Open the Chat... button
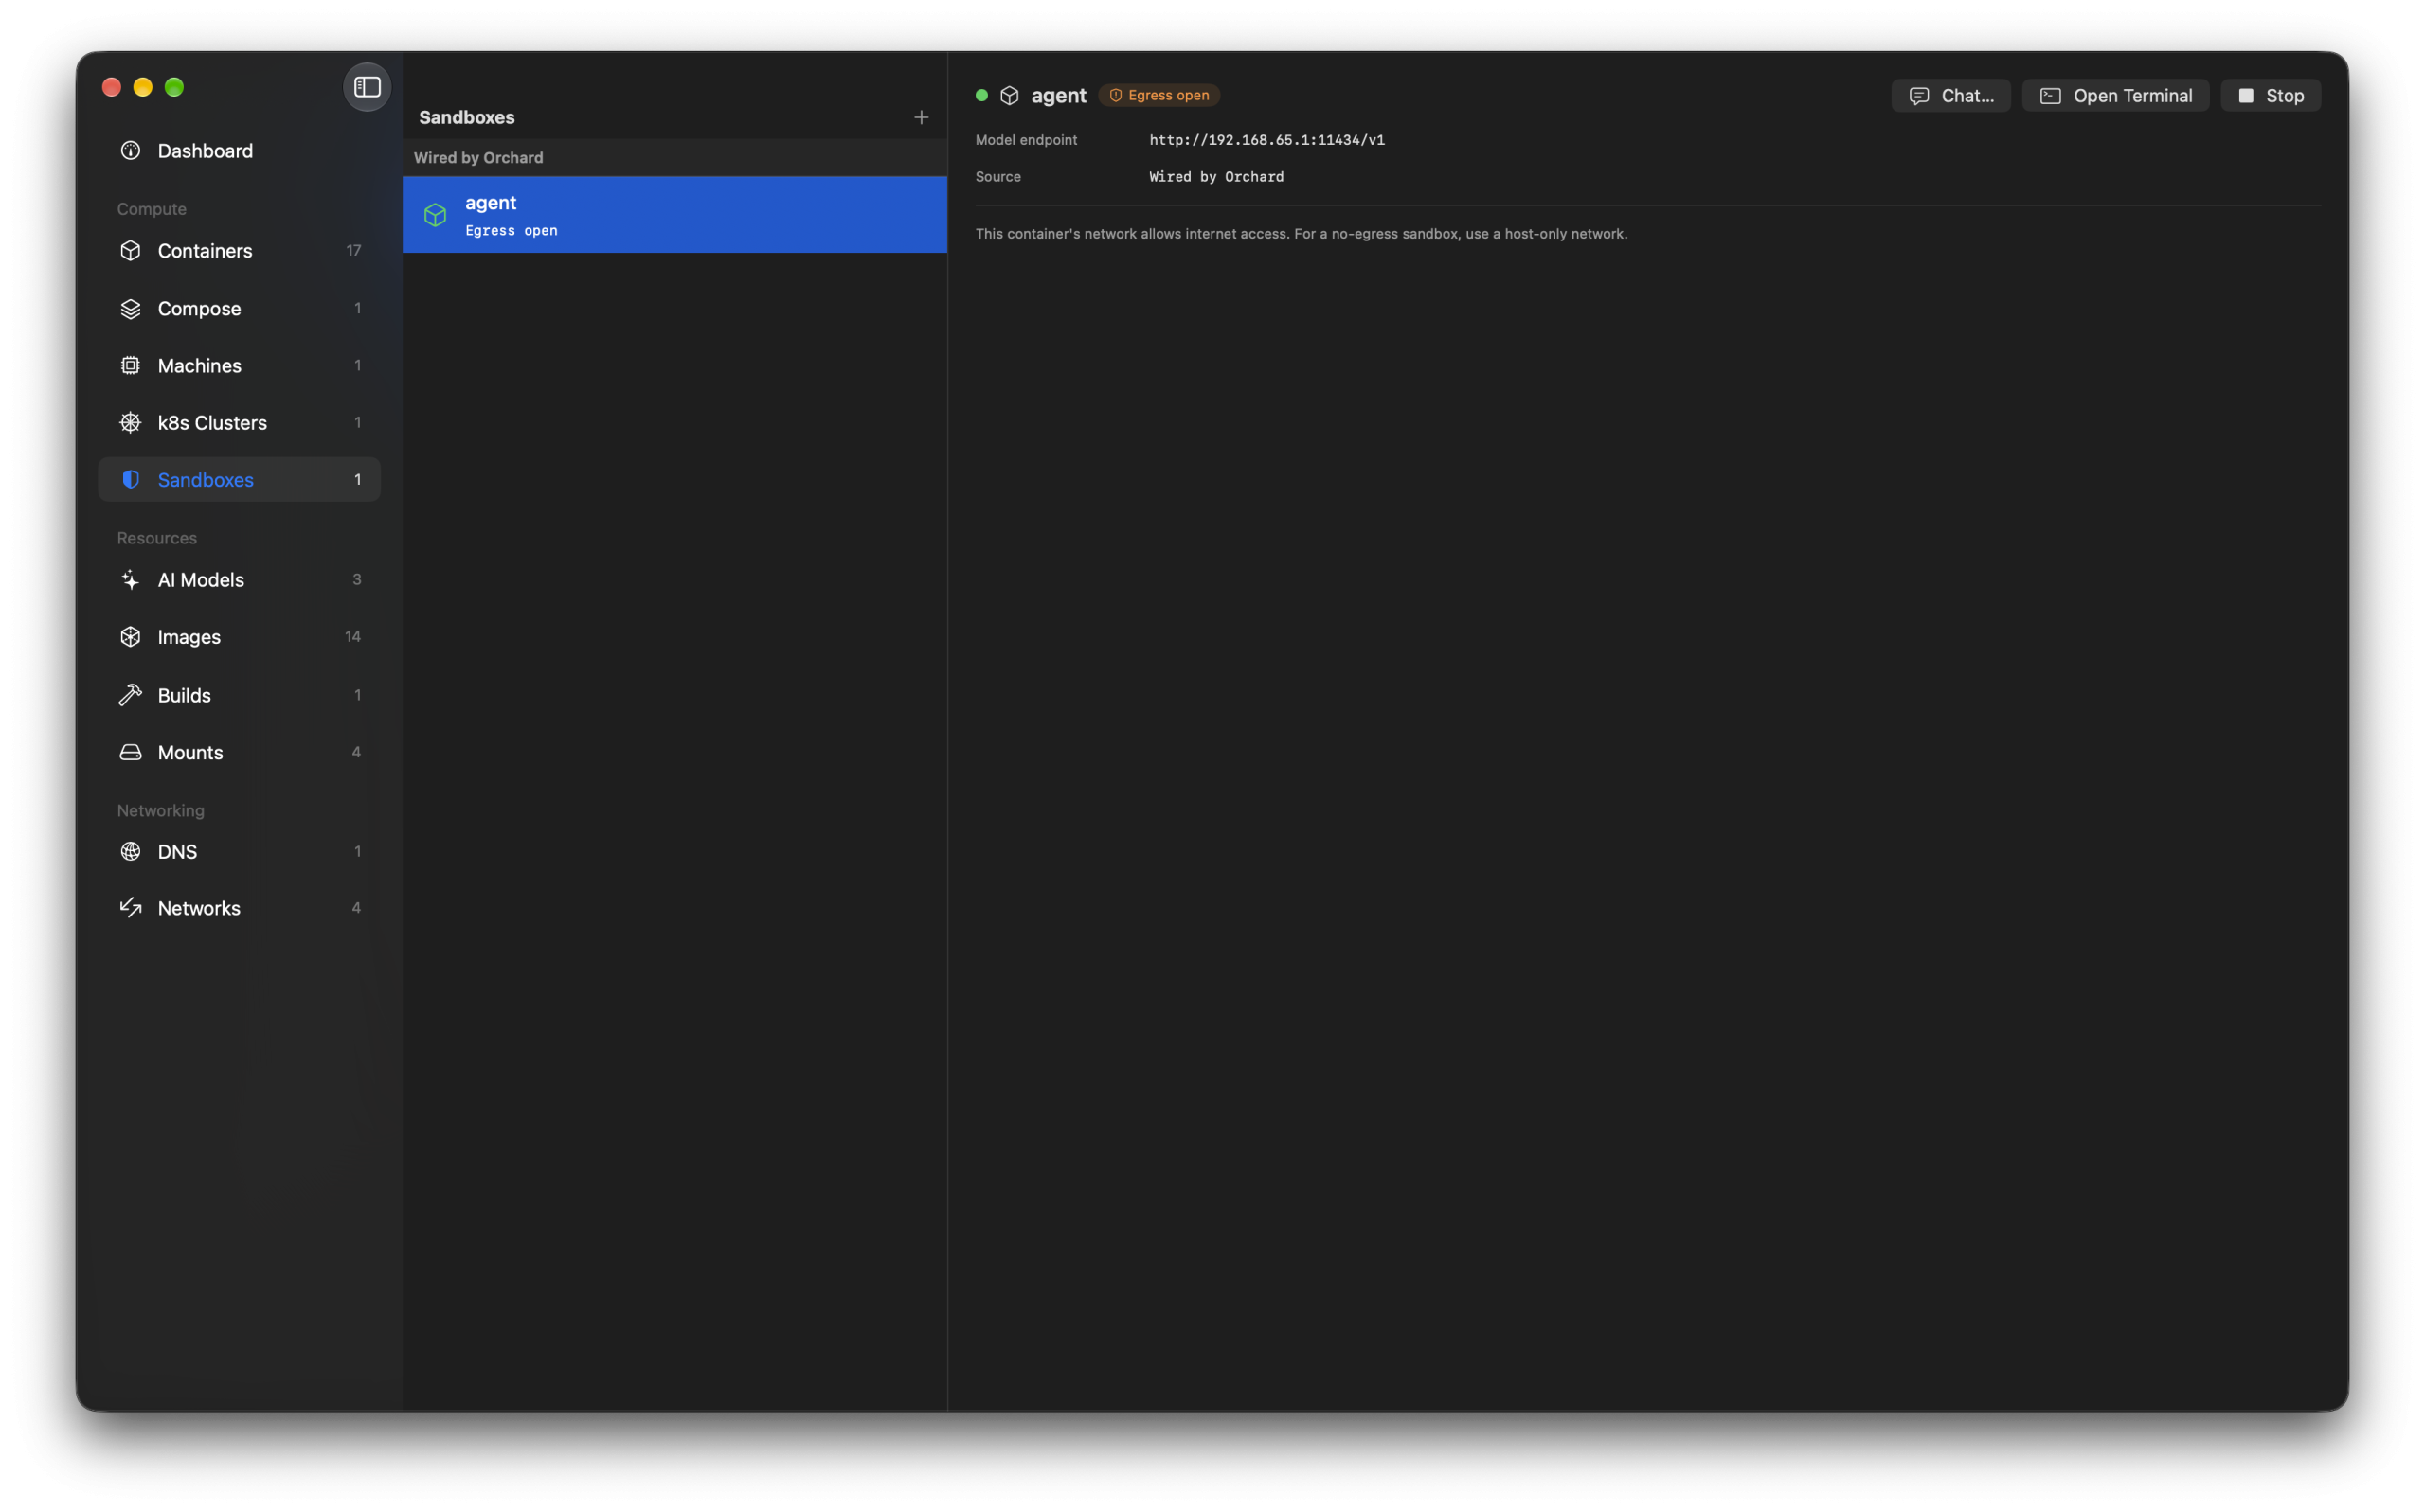 pyautogui.click(x=1950, y=96)
